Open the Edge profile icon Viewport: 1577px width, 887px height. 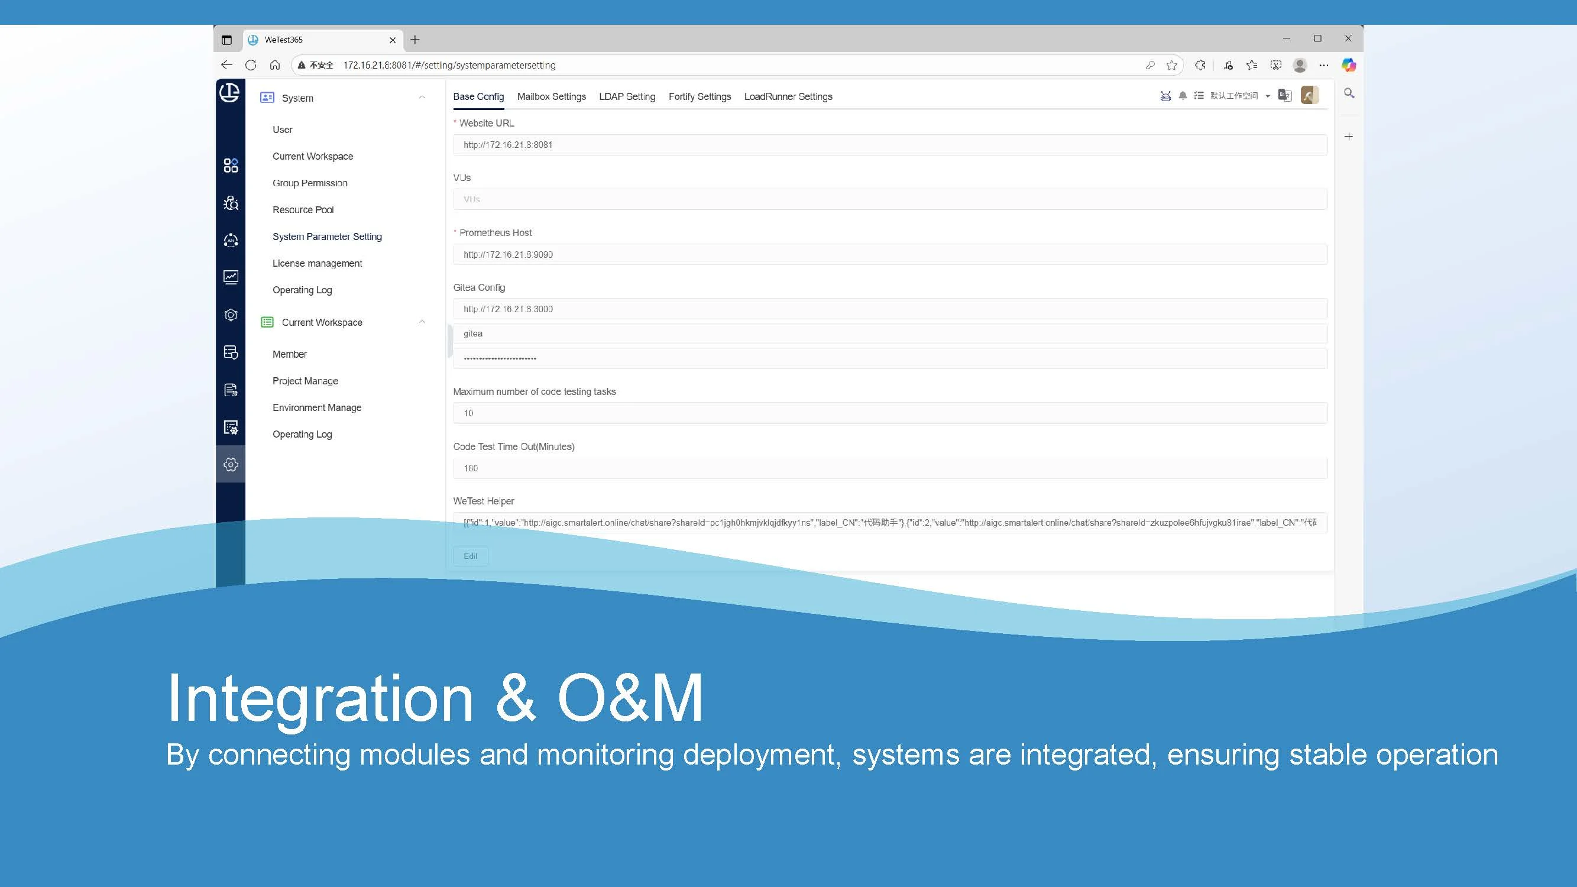[1300, 65]
